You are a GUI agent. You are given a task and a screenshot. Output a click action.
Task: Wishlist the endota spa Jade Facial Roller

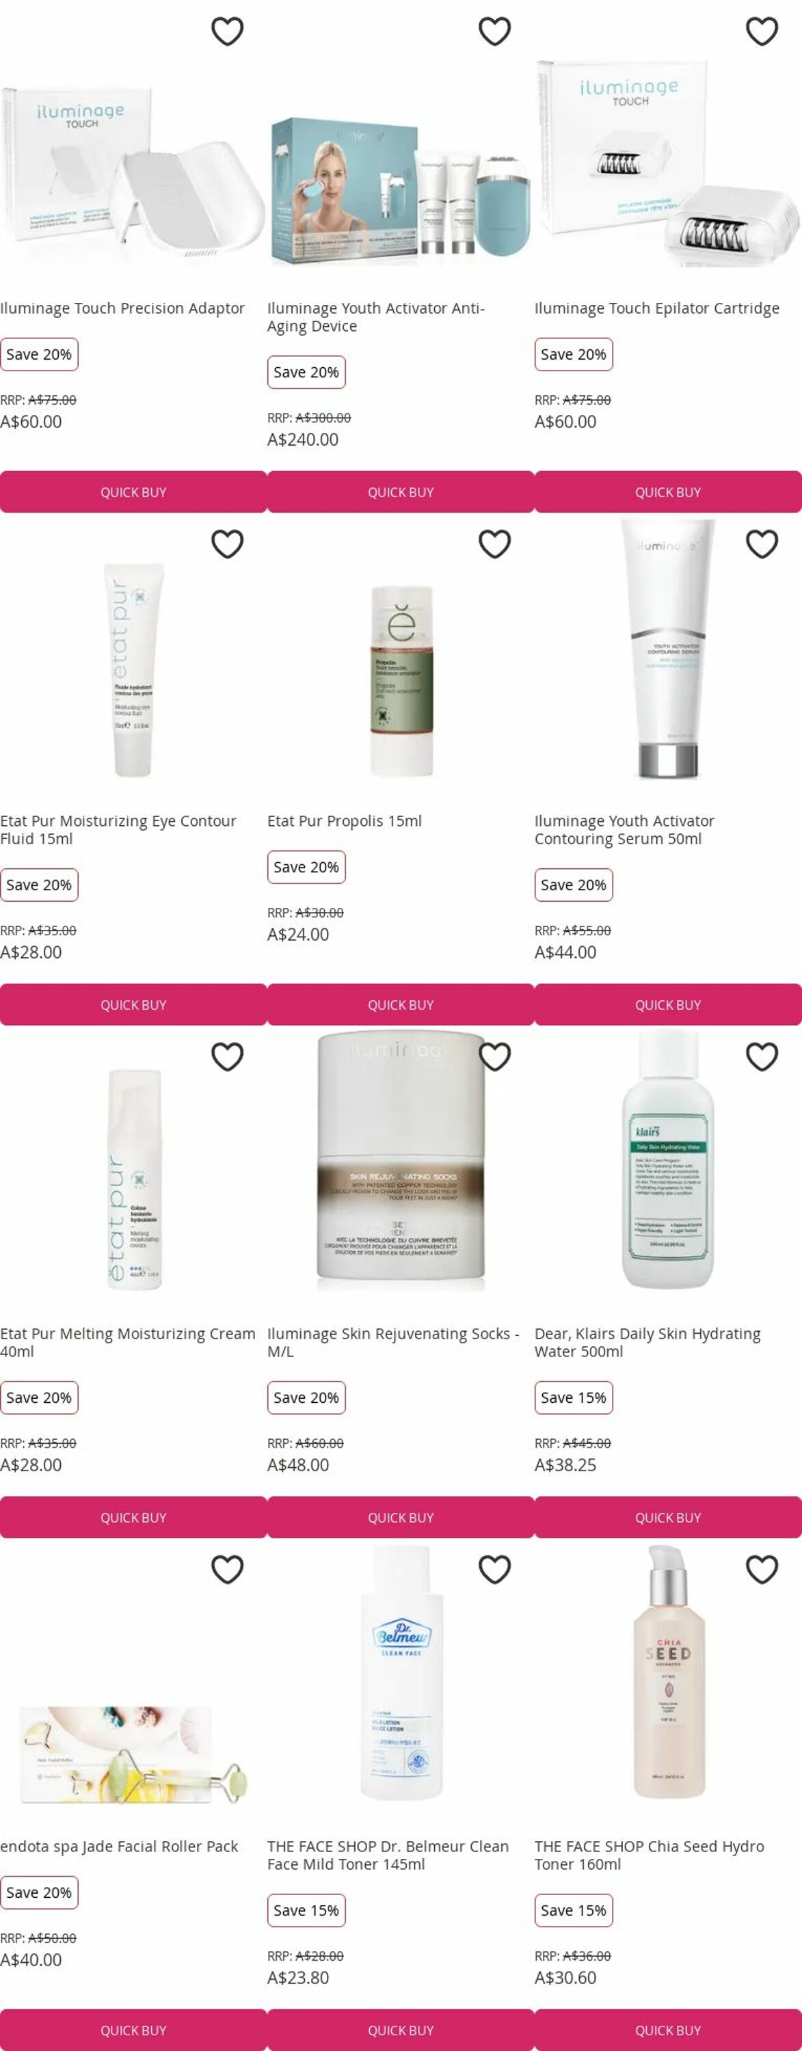pos(227,1570)
